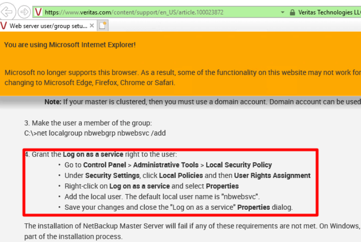
Task: Click 'part of the installation process.' text
Action: click(x=73, y=237)
